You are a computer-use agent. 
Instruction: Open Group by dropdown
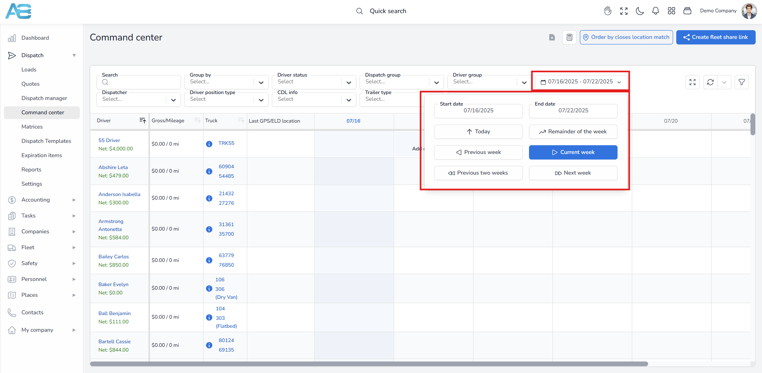pyautogui.click(x=226, y=82)
